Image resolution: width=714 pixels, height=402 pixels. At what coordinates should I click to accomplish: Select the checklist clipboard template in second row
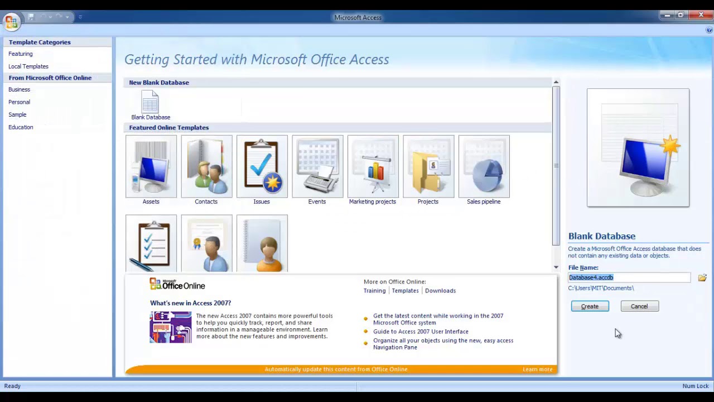(151, 243)
